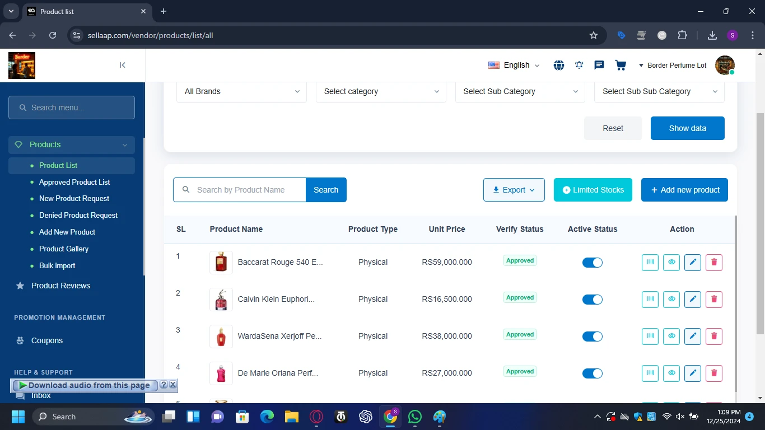This screenshot has width=765, height=430.
Task: Open Denied Product Request page
Action: pos(78,215)
